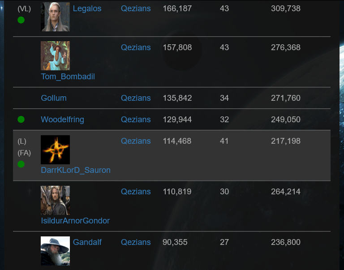
Task: Click the (VL) rank label beside Legalos
Action: [24, 9]
